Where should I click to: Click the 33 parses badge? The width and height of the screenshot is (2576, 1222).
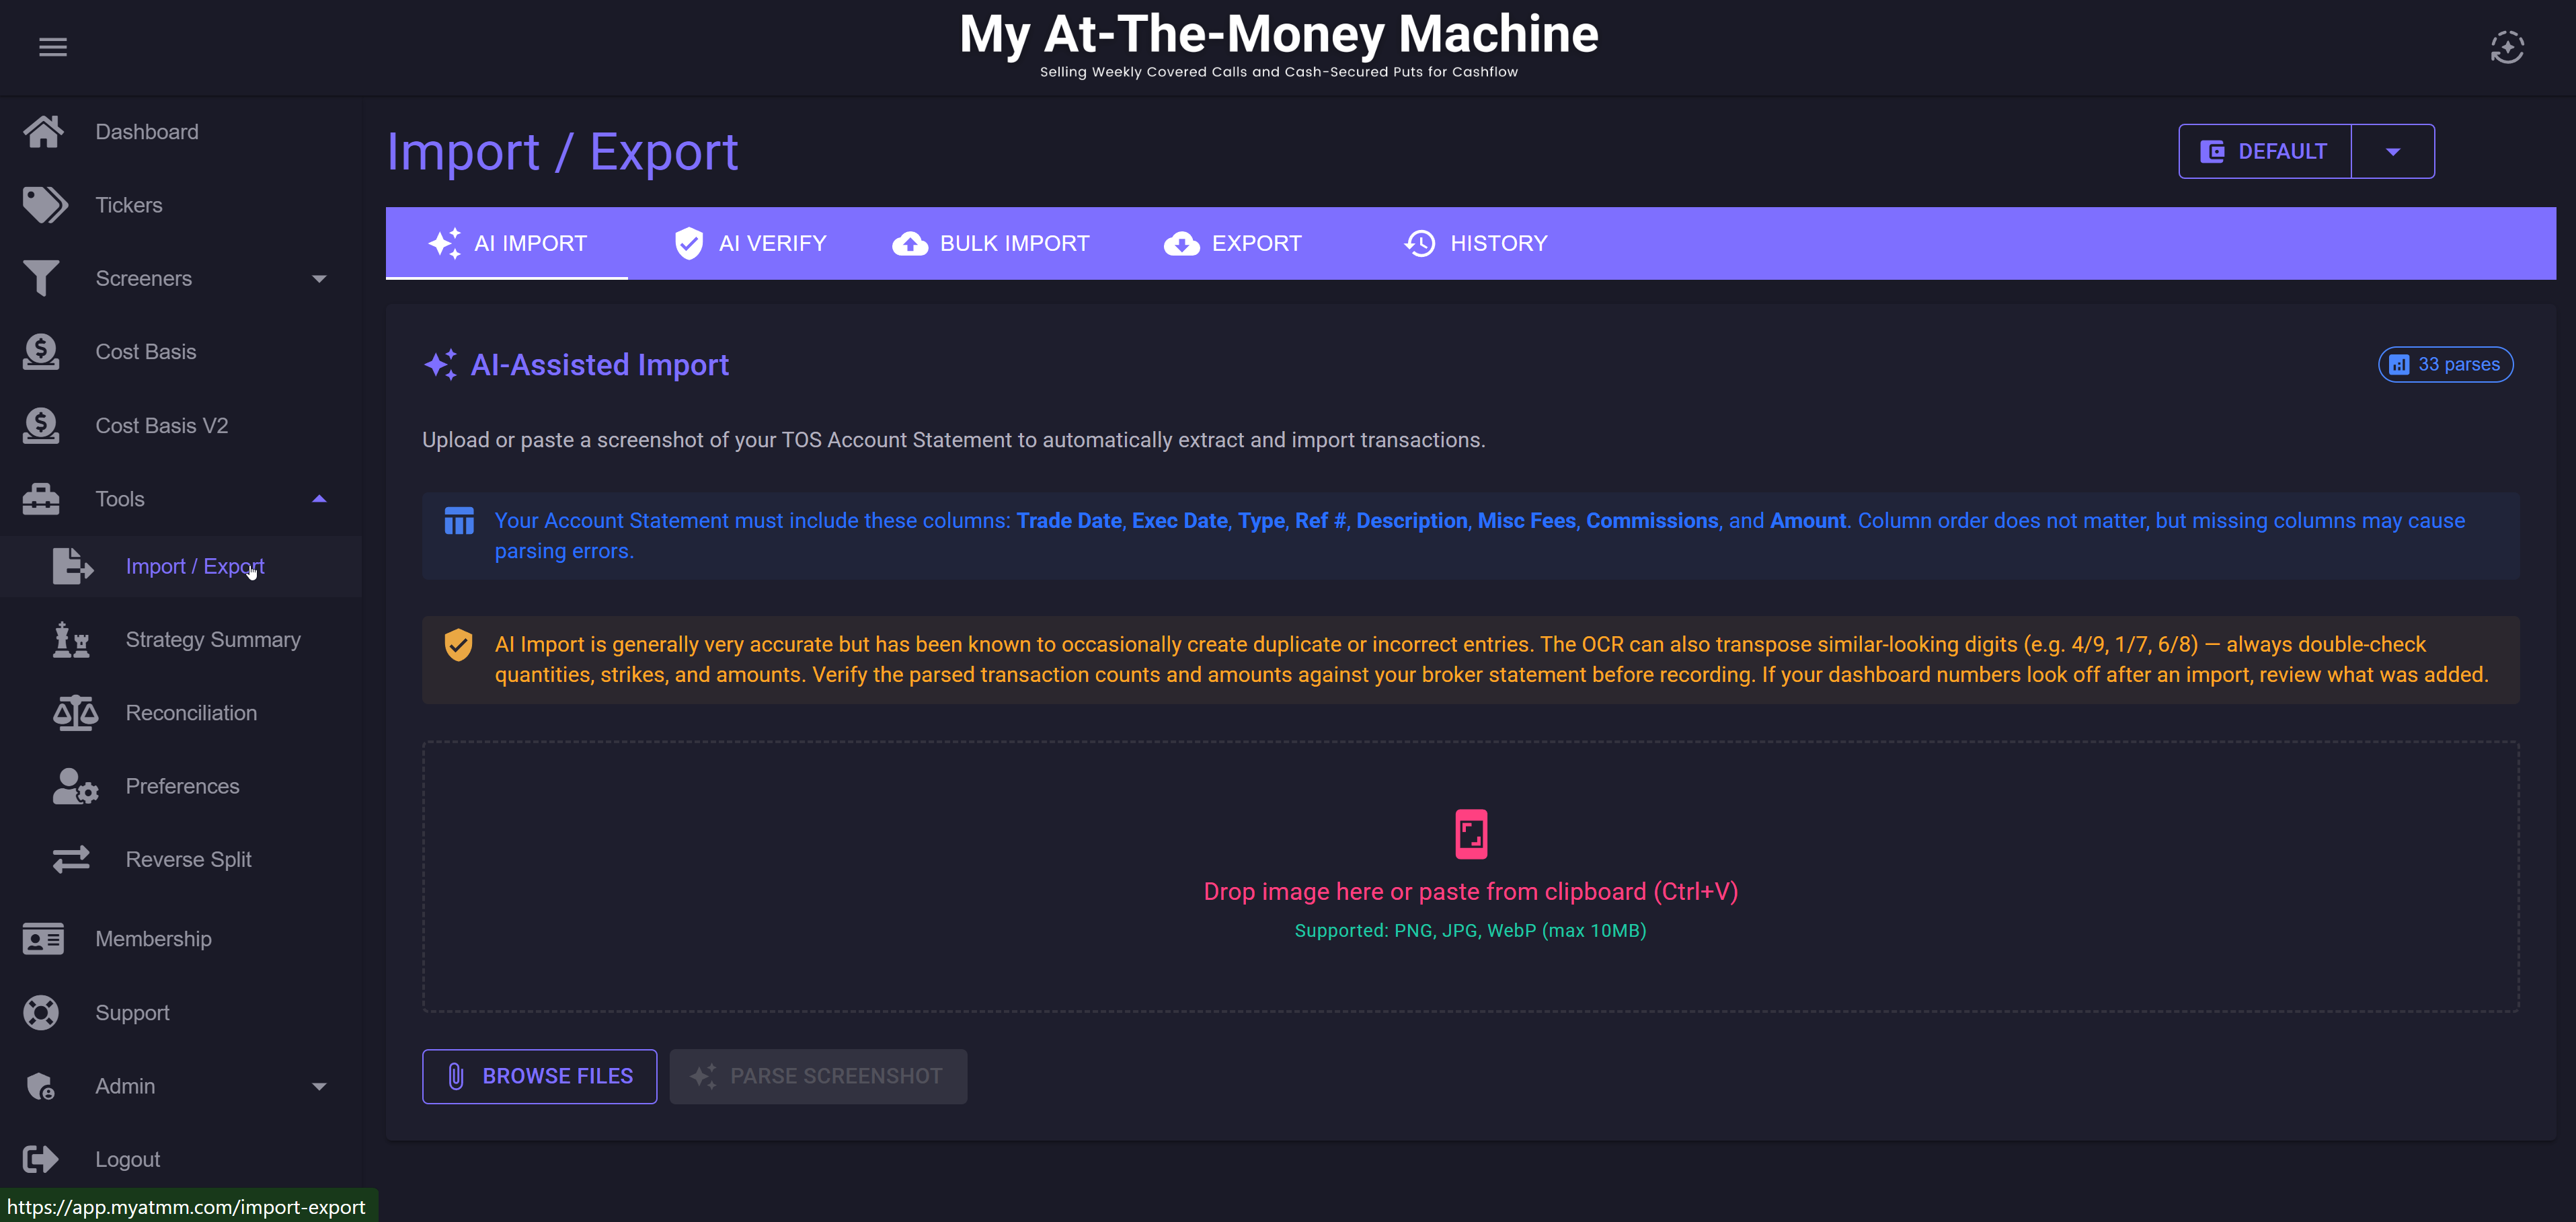coord(2445,365)
